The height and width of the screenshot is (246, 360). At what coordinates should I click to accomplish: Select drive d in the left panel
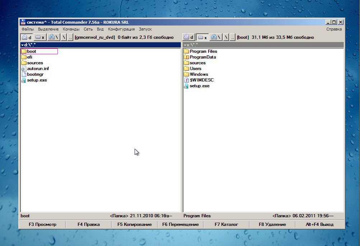tap(27, 37)
